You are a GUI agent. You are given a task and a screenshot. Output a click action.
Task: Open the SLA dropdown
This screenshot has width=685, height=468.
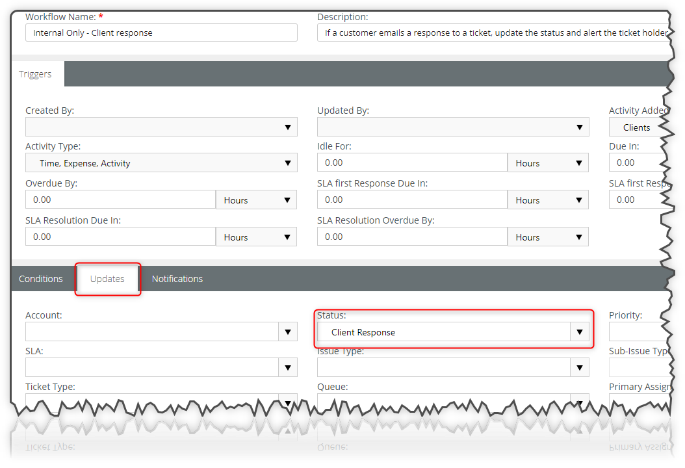tap(288, 367)
